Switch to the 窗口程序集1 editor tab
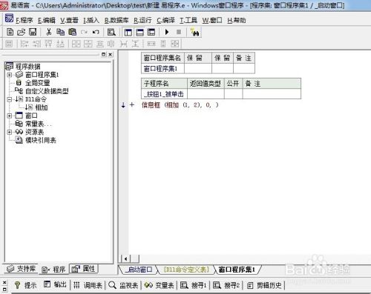 click(237, 270)
